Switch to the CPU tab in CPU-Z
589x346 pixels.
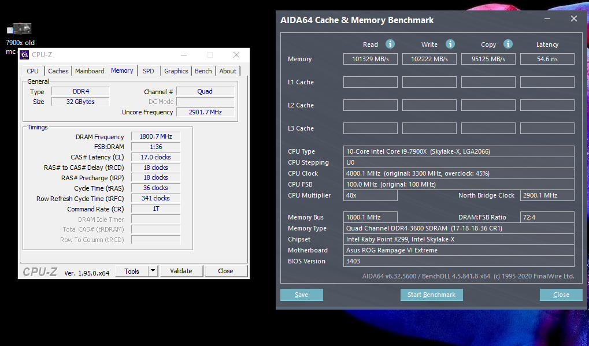click(32, 71)
